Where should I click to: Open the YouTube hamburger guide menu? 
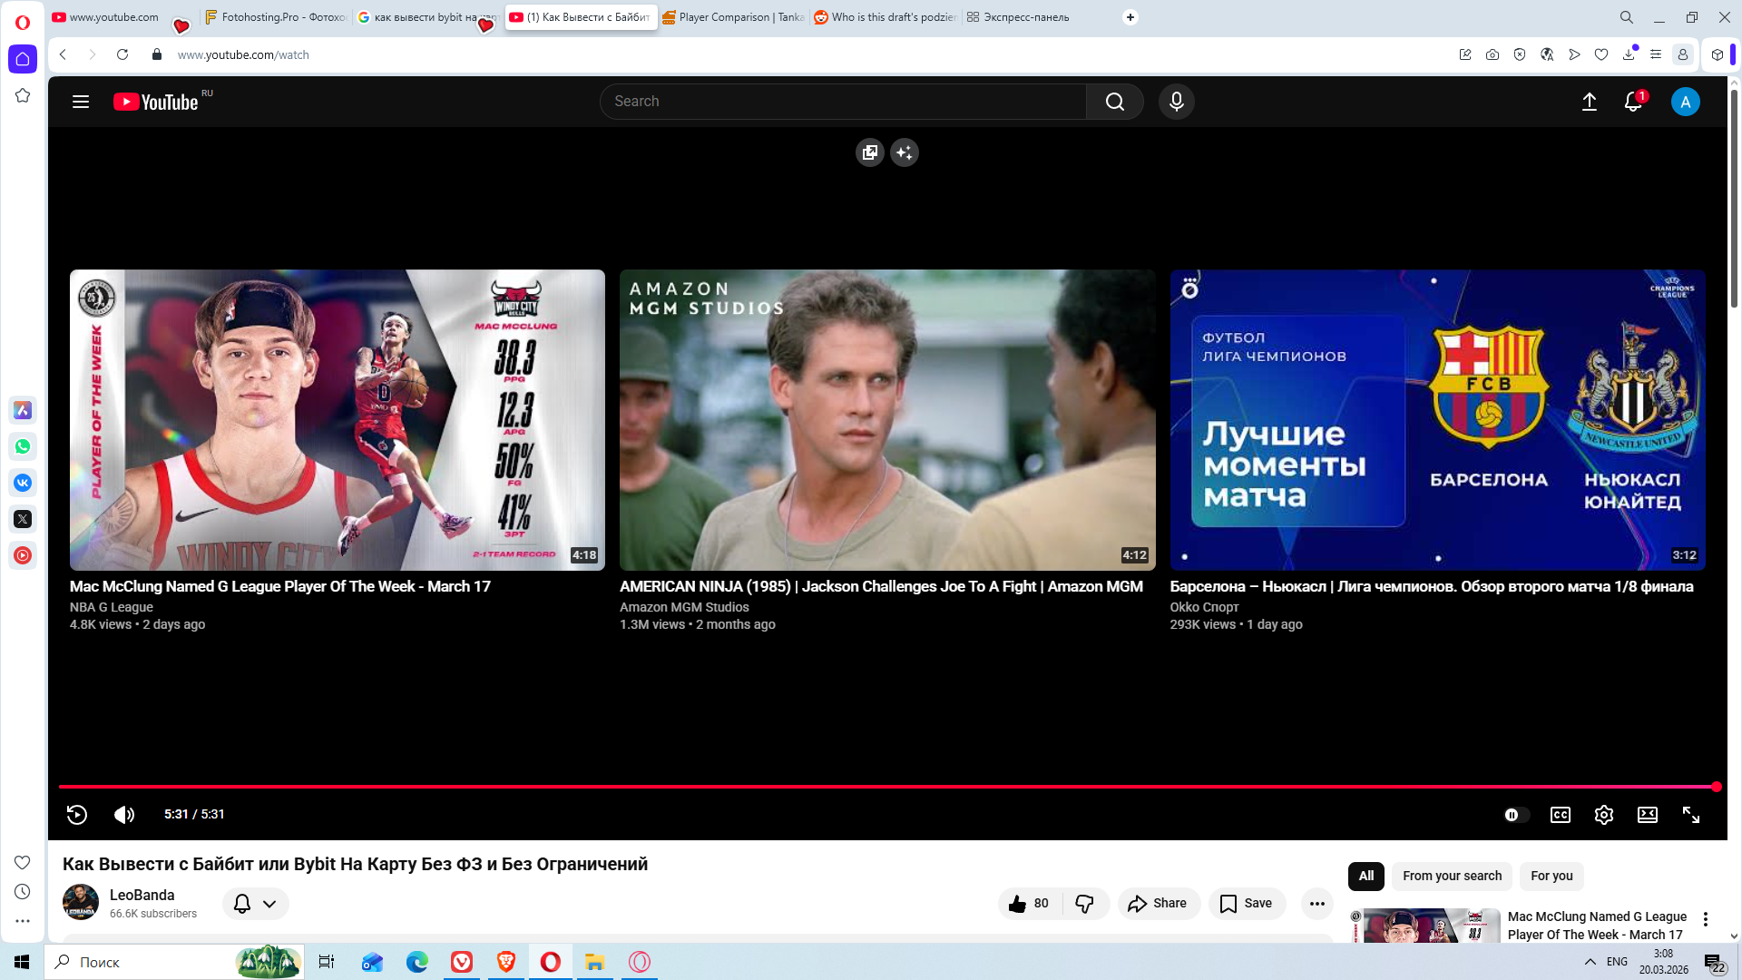click(81, 102)
